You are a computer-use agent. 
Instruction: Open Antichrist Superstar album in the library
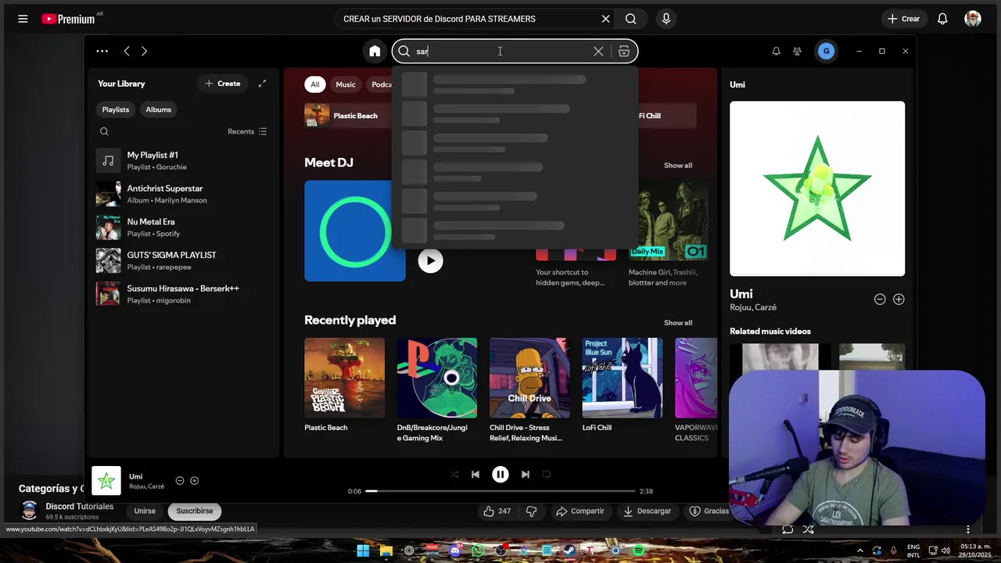tap(184, 194)
